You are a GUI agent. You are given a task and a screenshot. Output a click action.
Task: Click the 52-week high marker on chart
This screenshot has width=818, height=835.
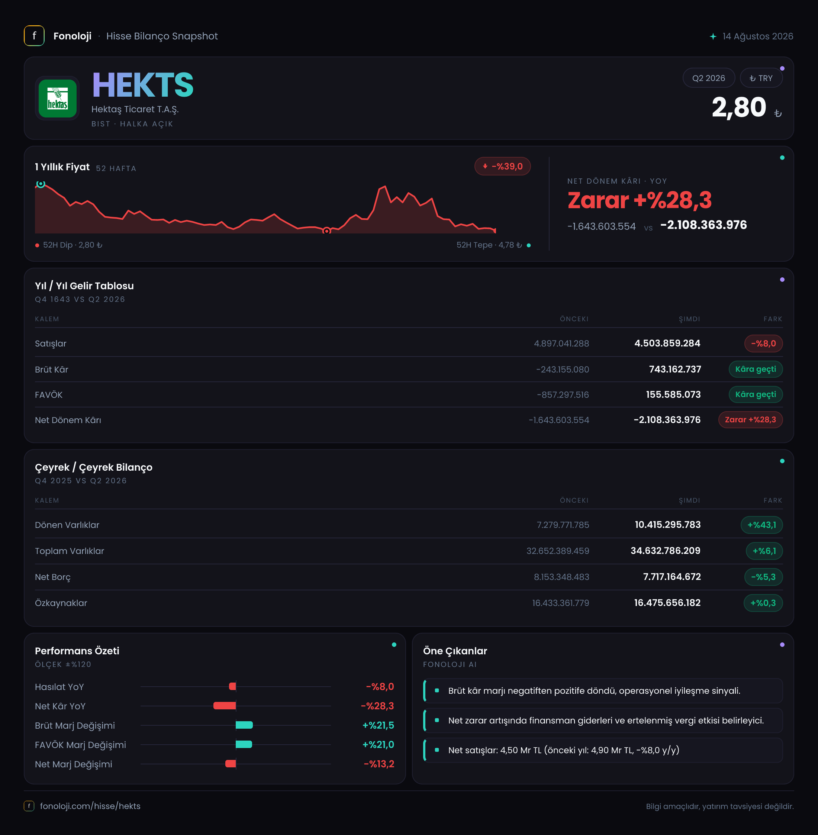(x=41, y=184)
